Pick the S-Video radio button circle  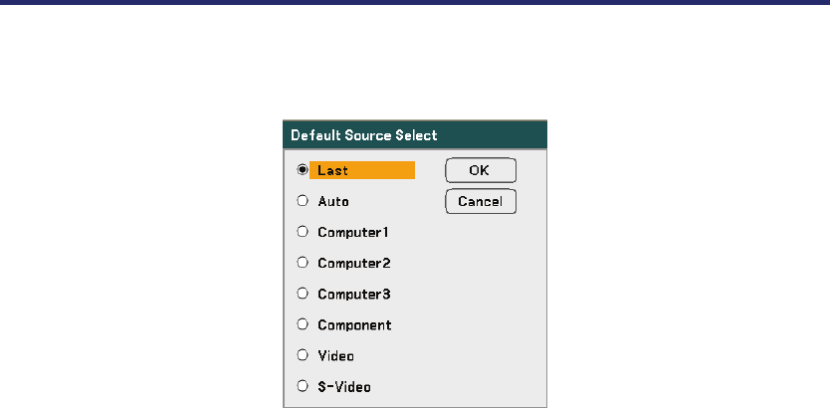click(x=303, y=386)
